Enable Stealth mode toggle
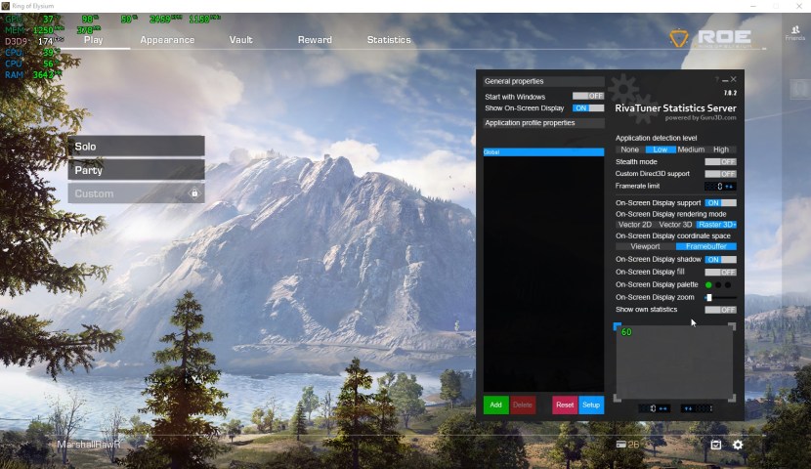The image size is (811, 469). 720,161
